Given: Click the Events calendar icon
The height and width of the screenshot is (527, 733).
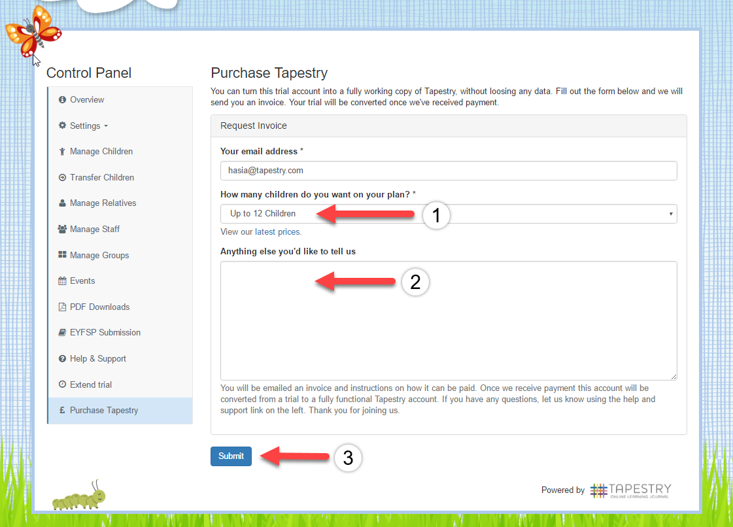Looking at the screenshot, I should (62, 280).
